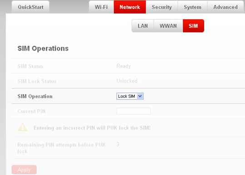
Task: Switch to the LAN sub-tab
Action: (x=143, y=26)
